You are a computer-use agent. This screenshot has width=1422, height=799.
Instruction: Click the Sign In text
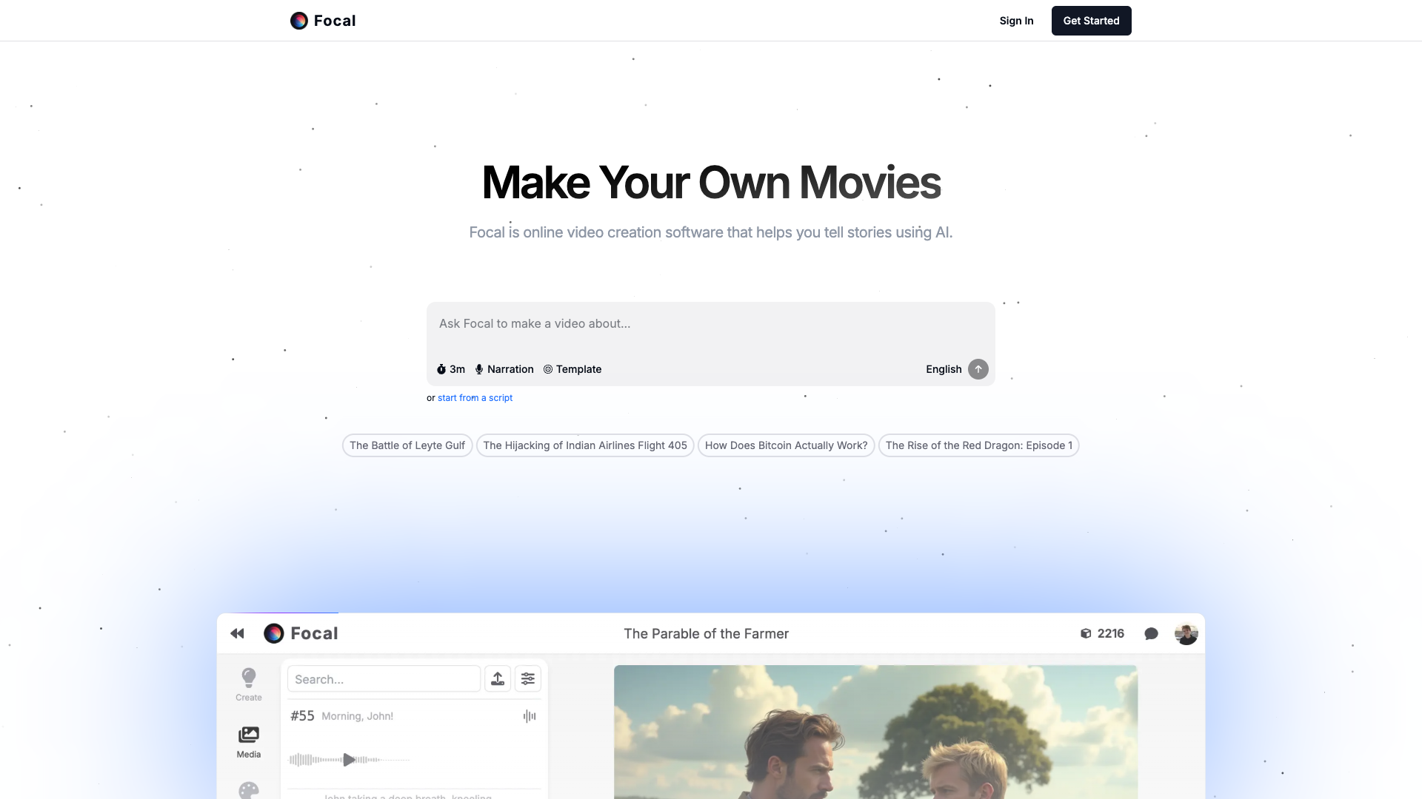point(1016,21)
